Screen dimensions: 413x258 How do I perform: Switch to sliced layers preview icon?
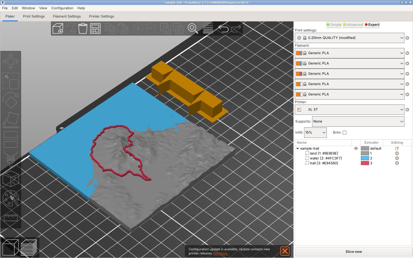[x=29, y=247]
